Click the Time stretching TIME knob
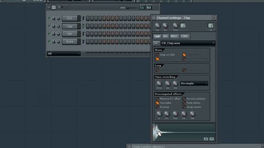This screenshot has width=264, height=148. click(x=175, y=83)
